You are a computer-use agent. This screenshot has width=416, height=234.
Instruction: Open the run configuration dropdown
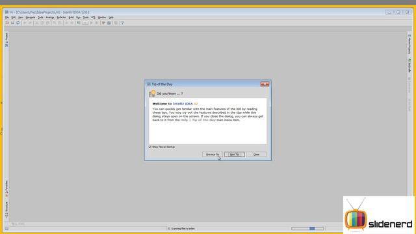click(x=85, y=23)
